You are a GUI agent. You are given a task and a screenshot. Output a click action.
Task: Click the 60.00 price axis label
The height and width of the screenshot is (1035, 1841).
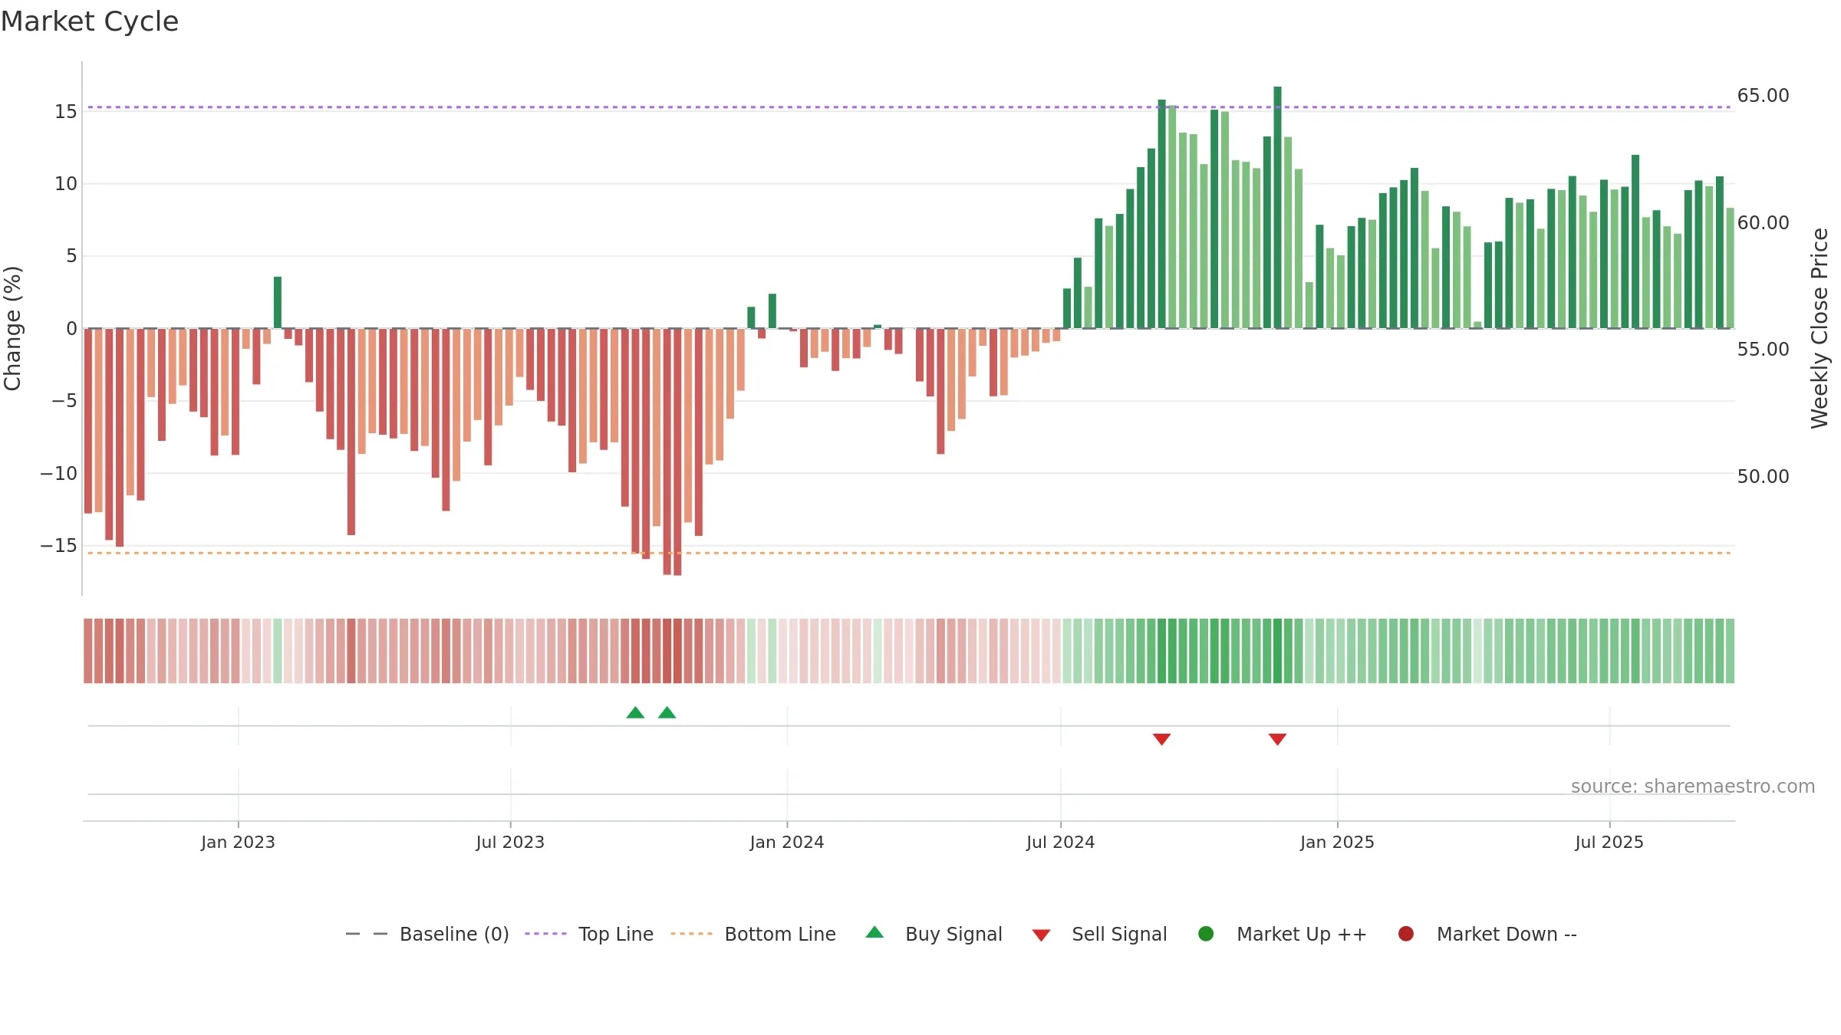[x=1763, y=222]
